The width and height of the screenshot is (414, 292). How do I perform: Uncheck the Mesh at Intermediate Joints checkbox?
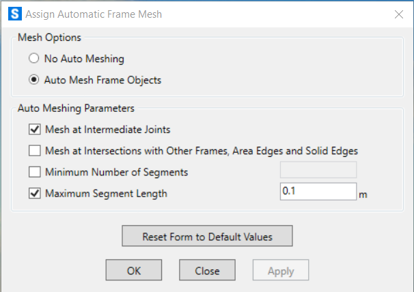point(35,130)
